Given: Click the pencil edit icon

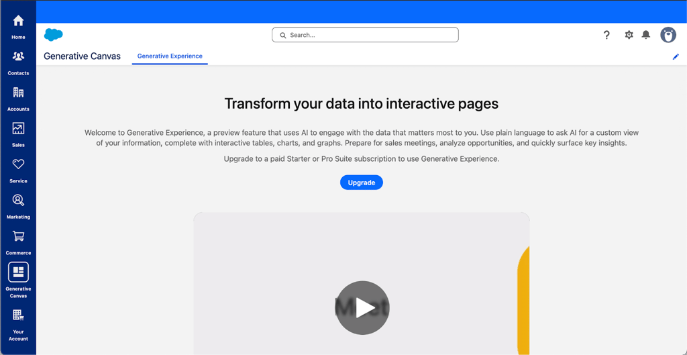Looking at the screenshot, I should [676, 56].
